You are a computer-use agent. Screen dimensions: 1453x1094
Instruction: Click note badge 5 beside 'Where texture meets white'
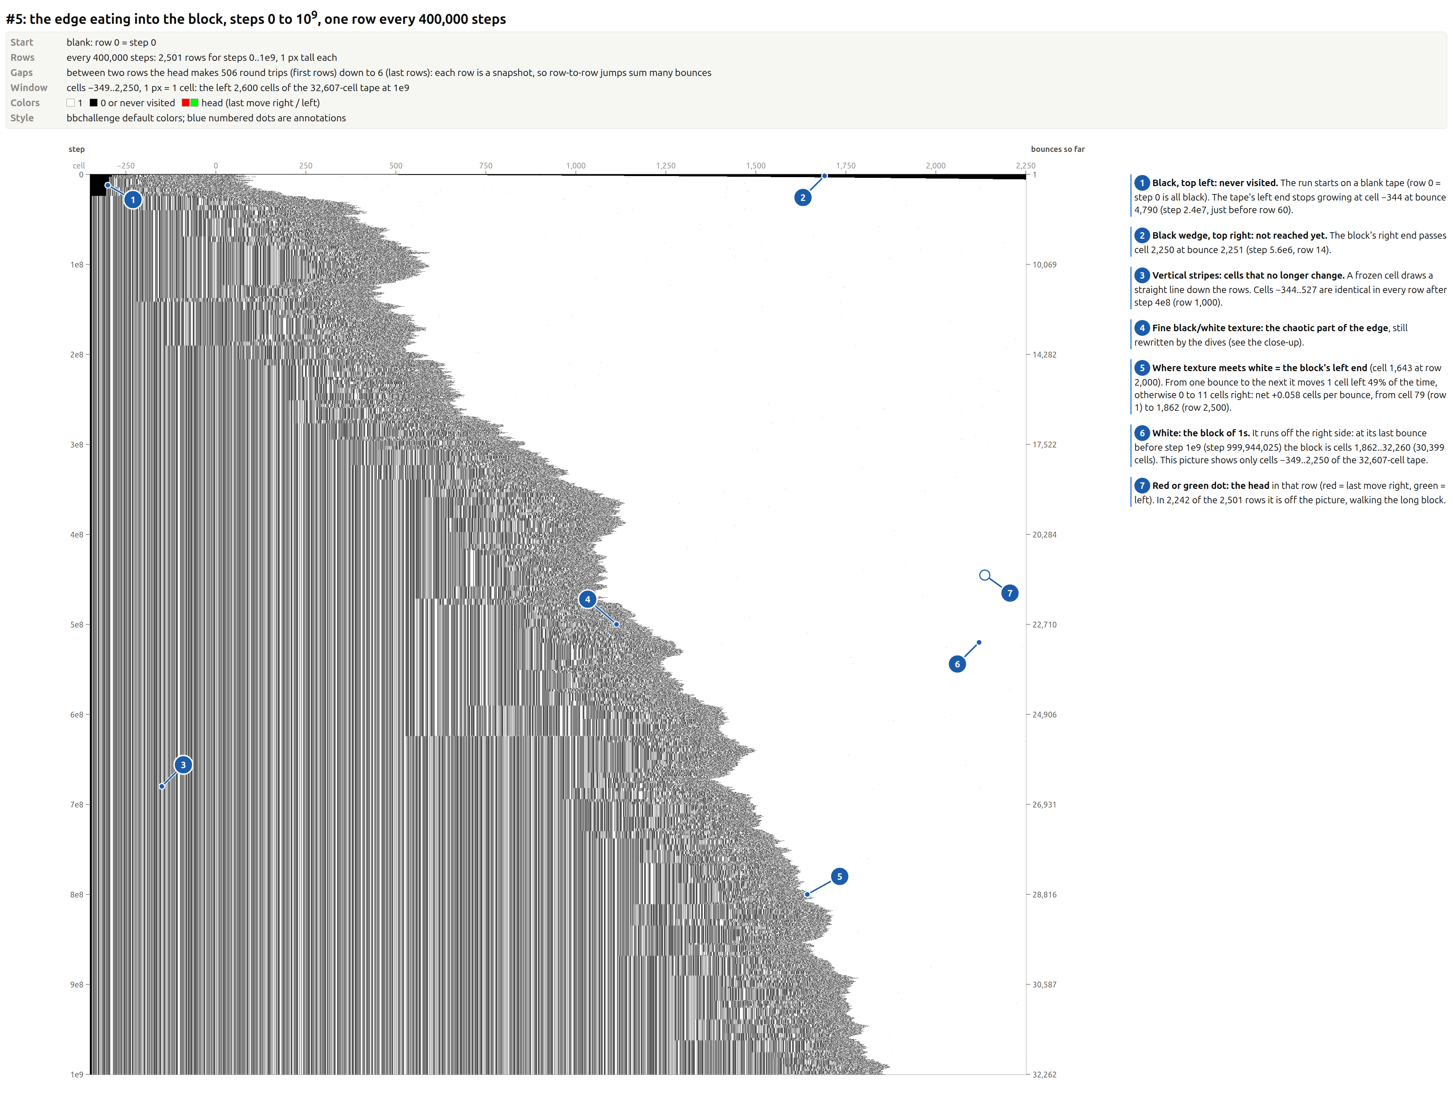1142,368
